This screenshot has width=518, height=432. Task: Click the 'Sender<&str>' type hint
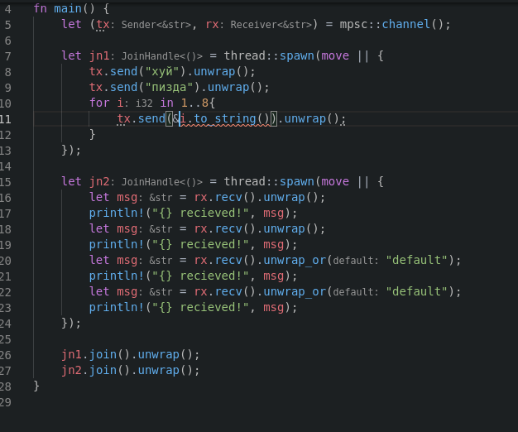tap(156, 25)
